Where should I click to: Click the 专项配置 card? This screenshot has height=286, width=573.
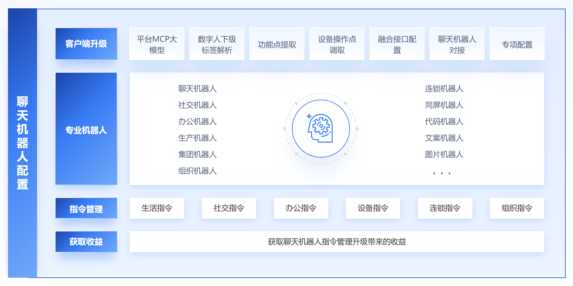pos(517,44)
